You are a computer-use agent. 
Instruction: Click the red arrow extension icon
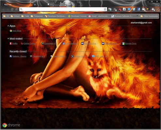click(120, 9)
